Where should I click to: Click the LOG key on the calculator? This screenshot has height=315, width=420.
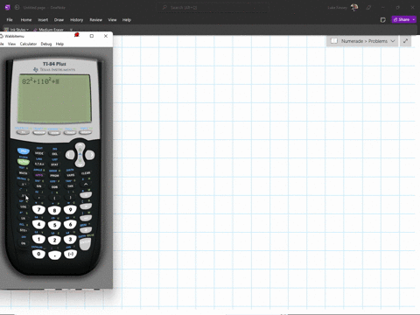(24, 206)
